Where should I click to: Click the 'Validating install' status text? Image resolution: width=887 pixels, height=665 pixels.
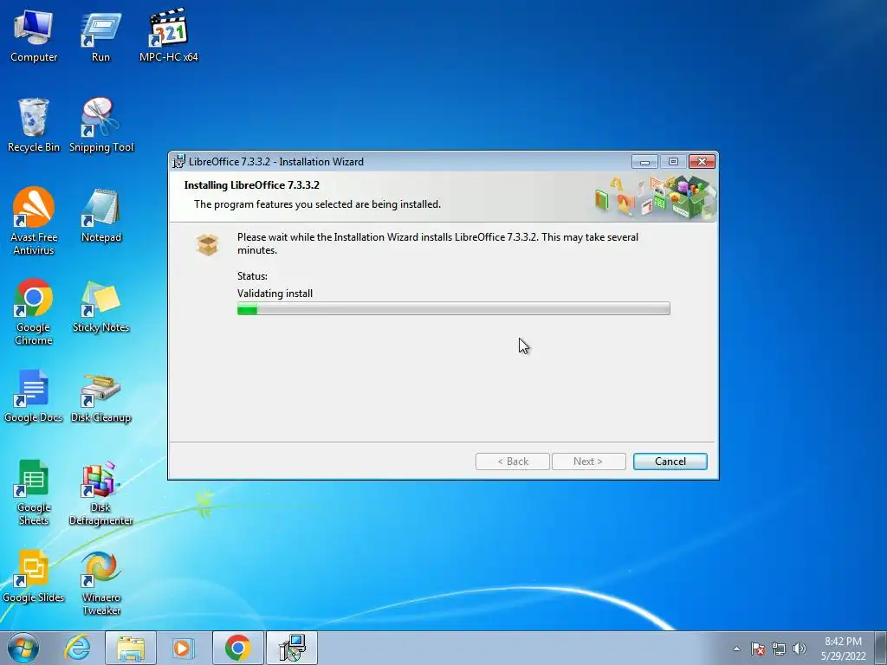pos(275,294)
